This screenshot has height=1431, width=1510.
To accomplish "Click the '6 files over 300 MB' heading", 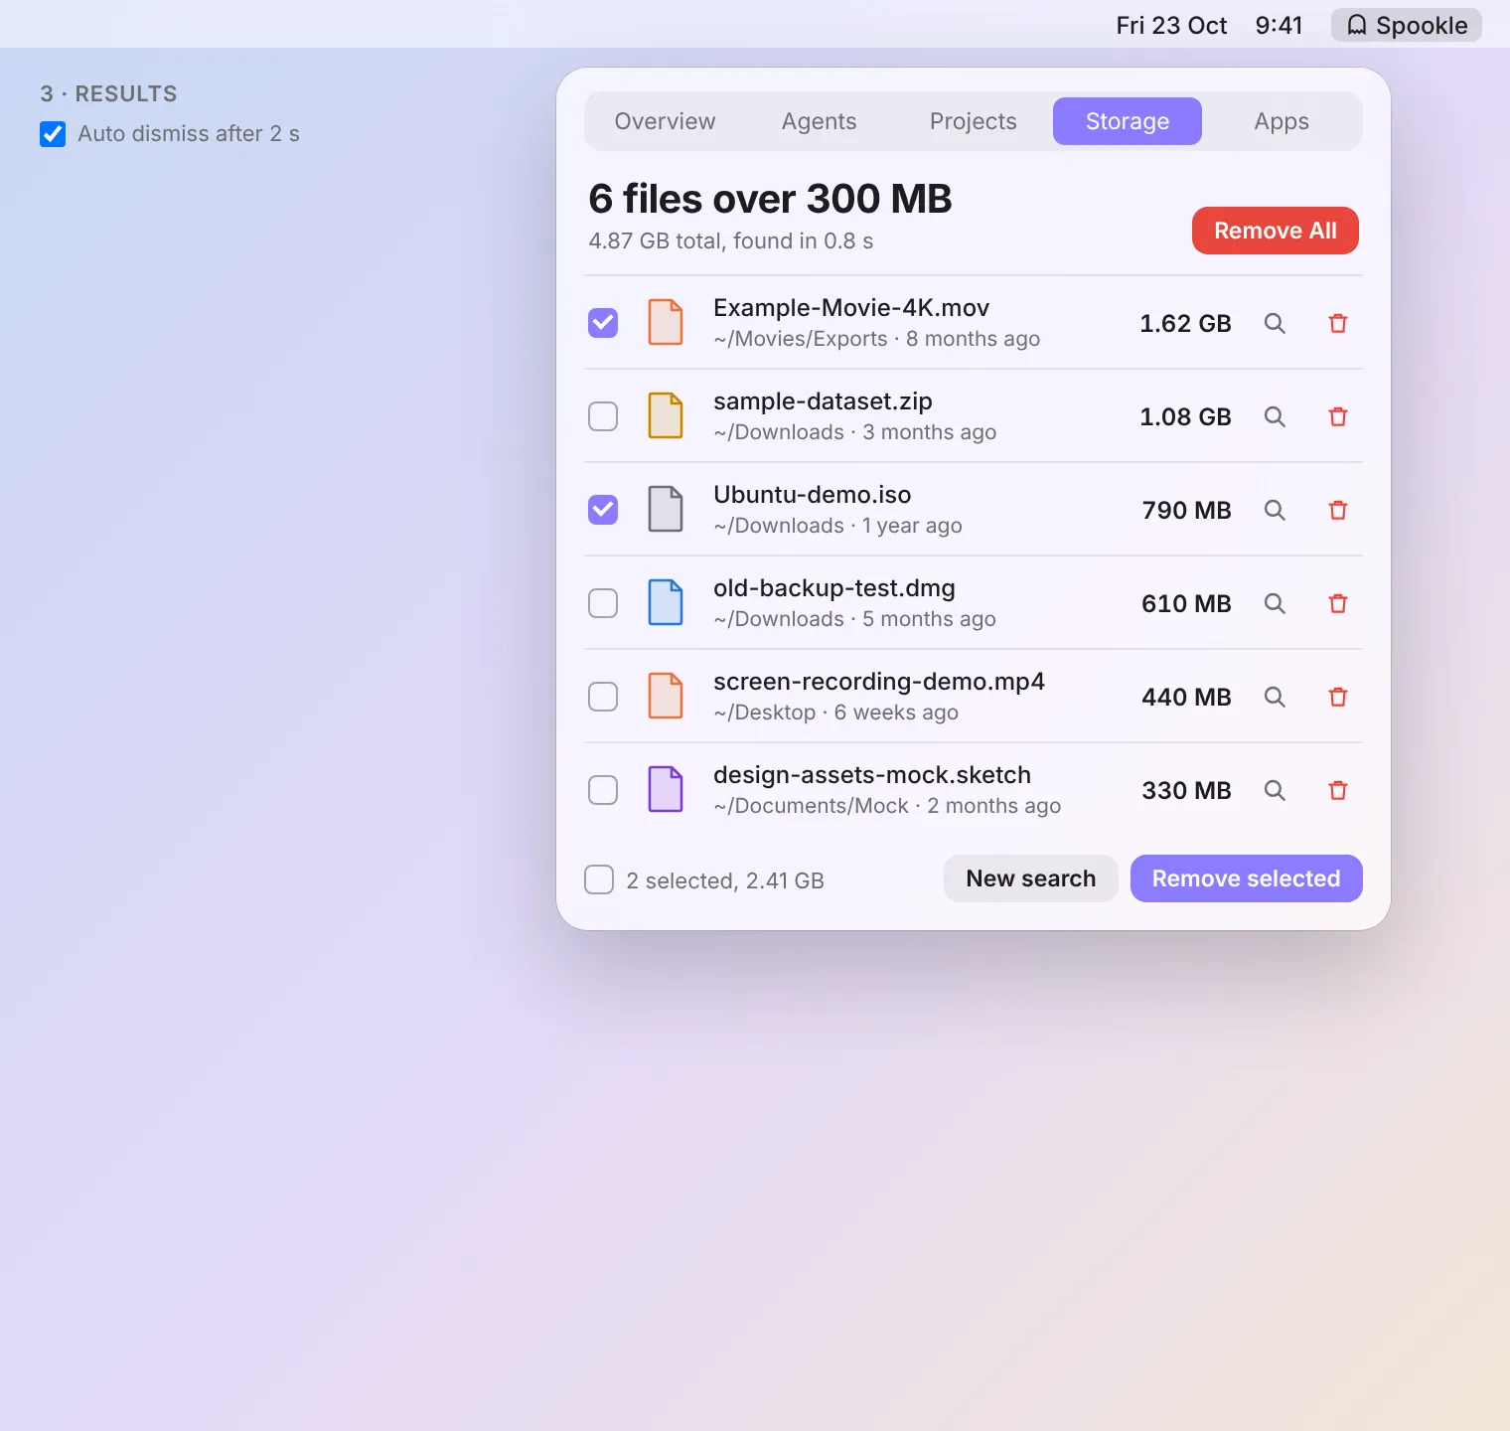I will coord(770,199).
